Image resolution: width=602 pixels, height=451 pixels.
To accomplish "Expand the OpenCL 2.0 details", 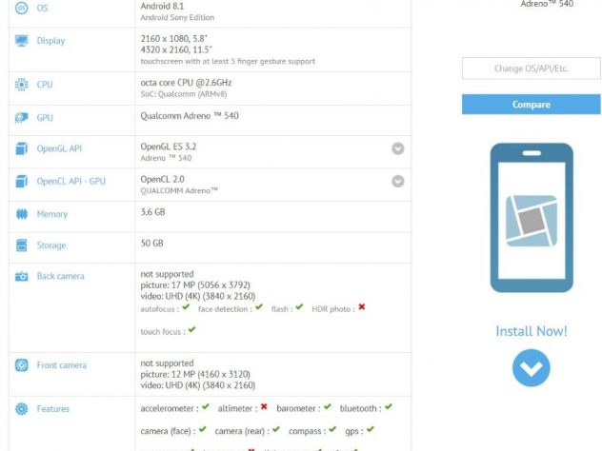I will pos(398,181).
